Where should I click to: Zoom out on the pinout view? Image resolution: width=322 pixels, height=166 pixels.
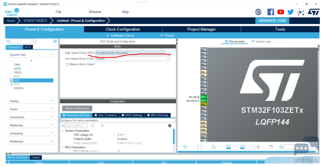point(214,147)
